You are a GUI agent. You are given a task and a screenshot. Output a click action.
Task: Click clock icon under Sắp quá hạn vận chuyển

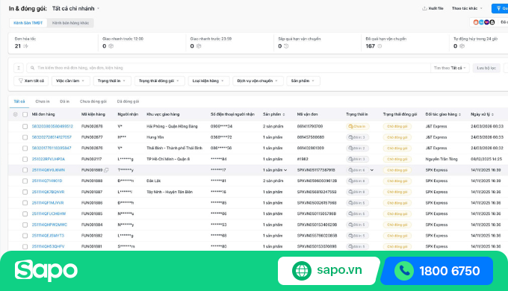tap(286, 46)
